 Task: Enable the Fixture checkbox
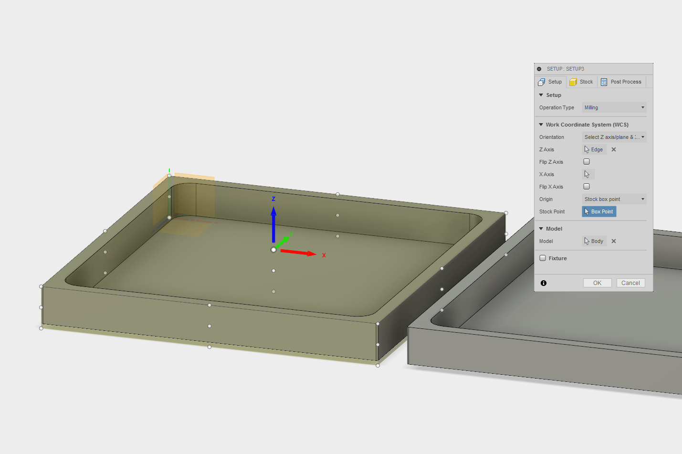pyautogui.click(x=543, y=258)
